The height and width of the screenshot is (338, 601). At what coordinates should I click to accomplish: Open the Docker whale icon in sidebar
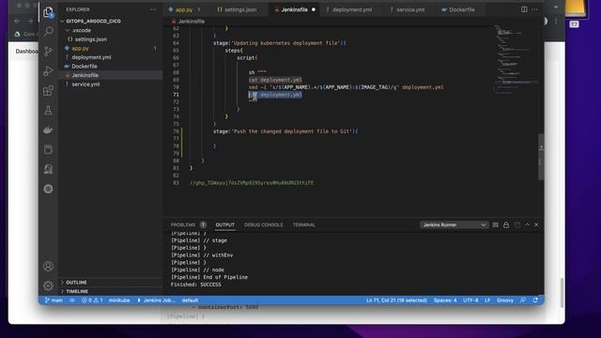pos(48,130)
